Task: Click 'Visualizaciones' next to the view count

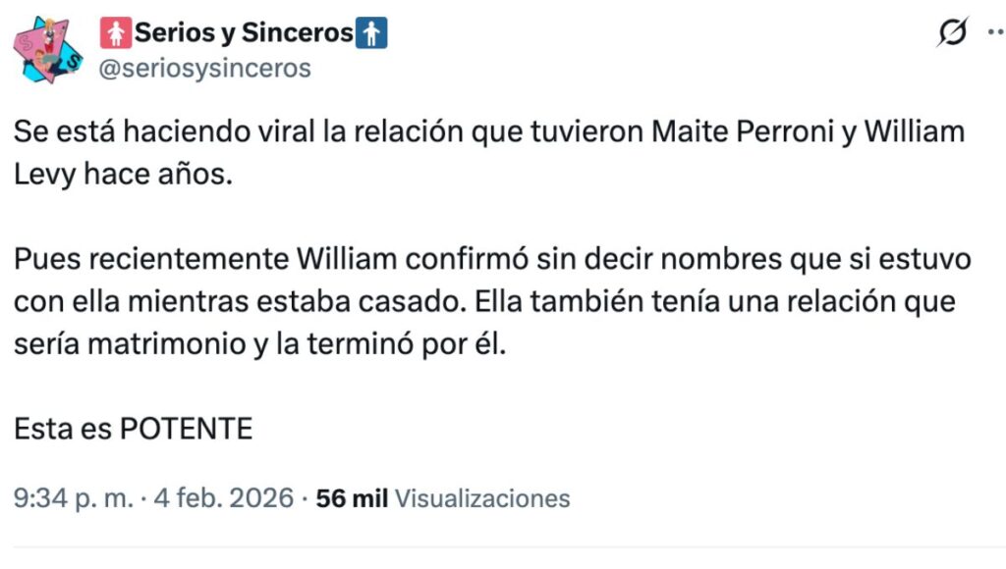Action: pyautogui.click(x=481, y=498)
